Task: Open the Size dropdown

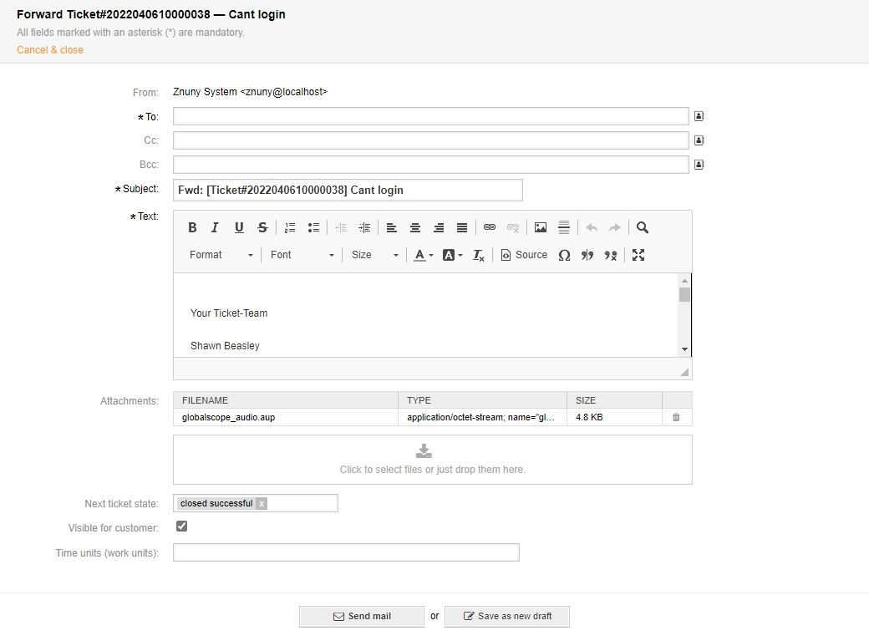Action: pyautogui.click(x=374, y=255)
